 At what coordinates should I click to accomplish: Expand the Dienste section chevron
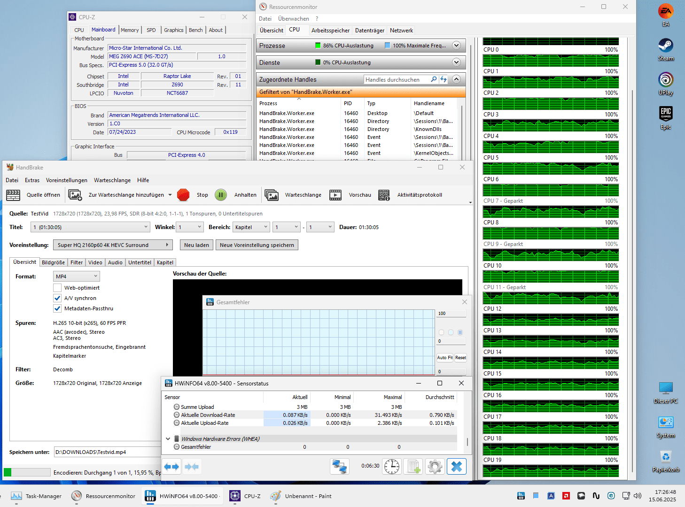(x=456, y=62)
